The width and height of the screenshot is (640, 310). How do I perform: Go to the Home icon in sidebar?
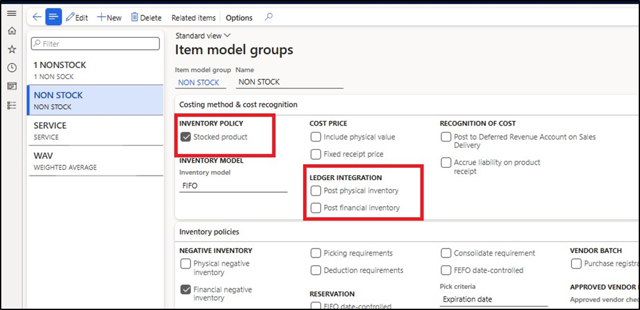click(11, 31)
